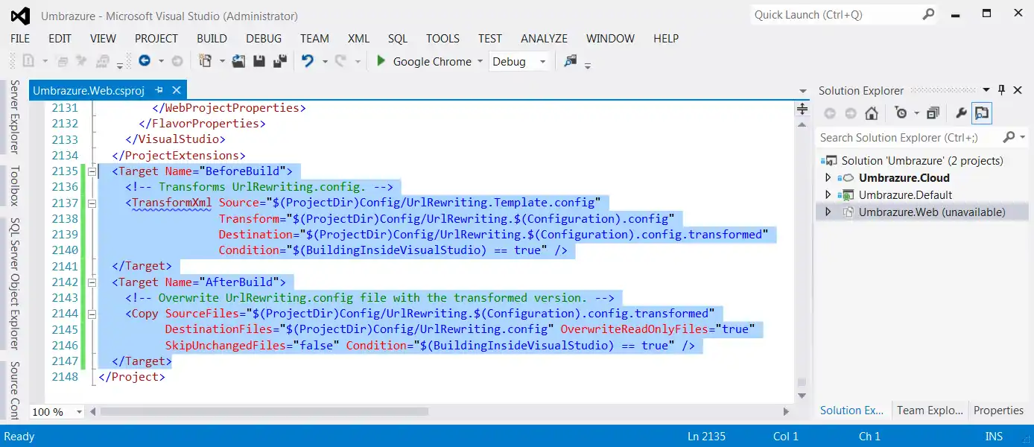Open the Toolbox side tab

14,186
